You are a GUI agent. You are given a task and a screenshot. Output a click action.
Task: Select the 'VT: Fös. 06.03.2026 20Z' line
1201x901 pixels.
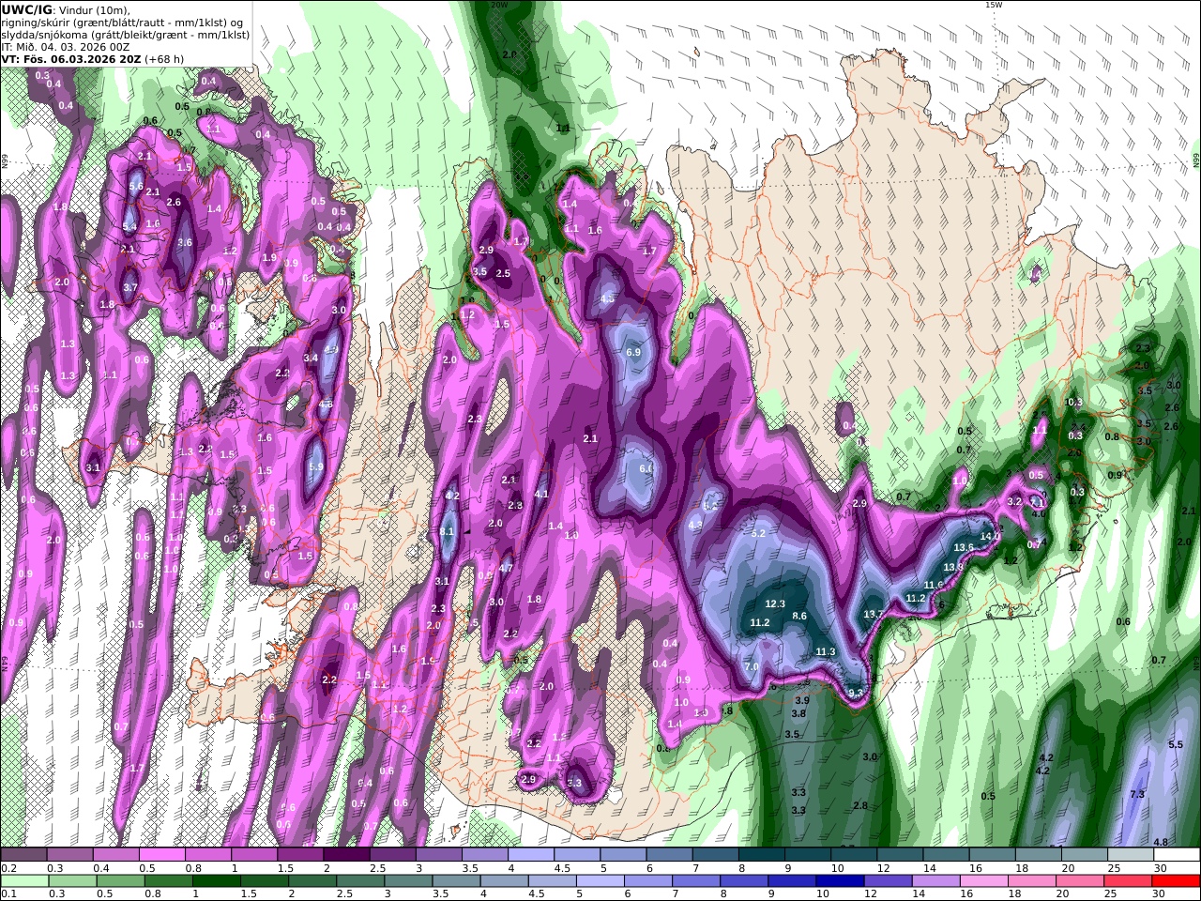click(x=71, y=58)
